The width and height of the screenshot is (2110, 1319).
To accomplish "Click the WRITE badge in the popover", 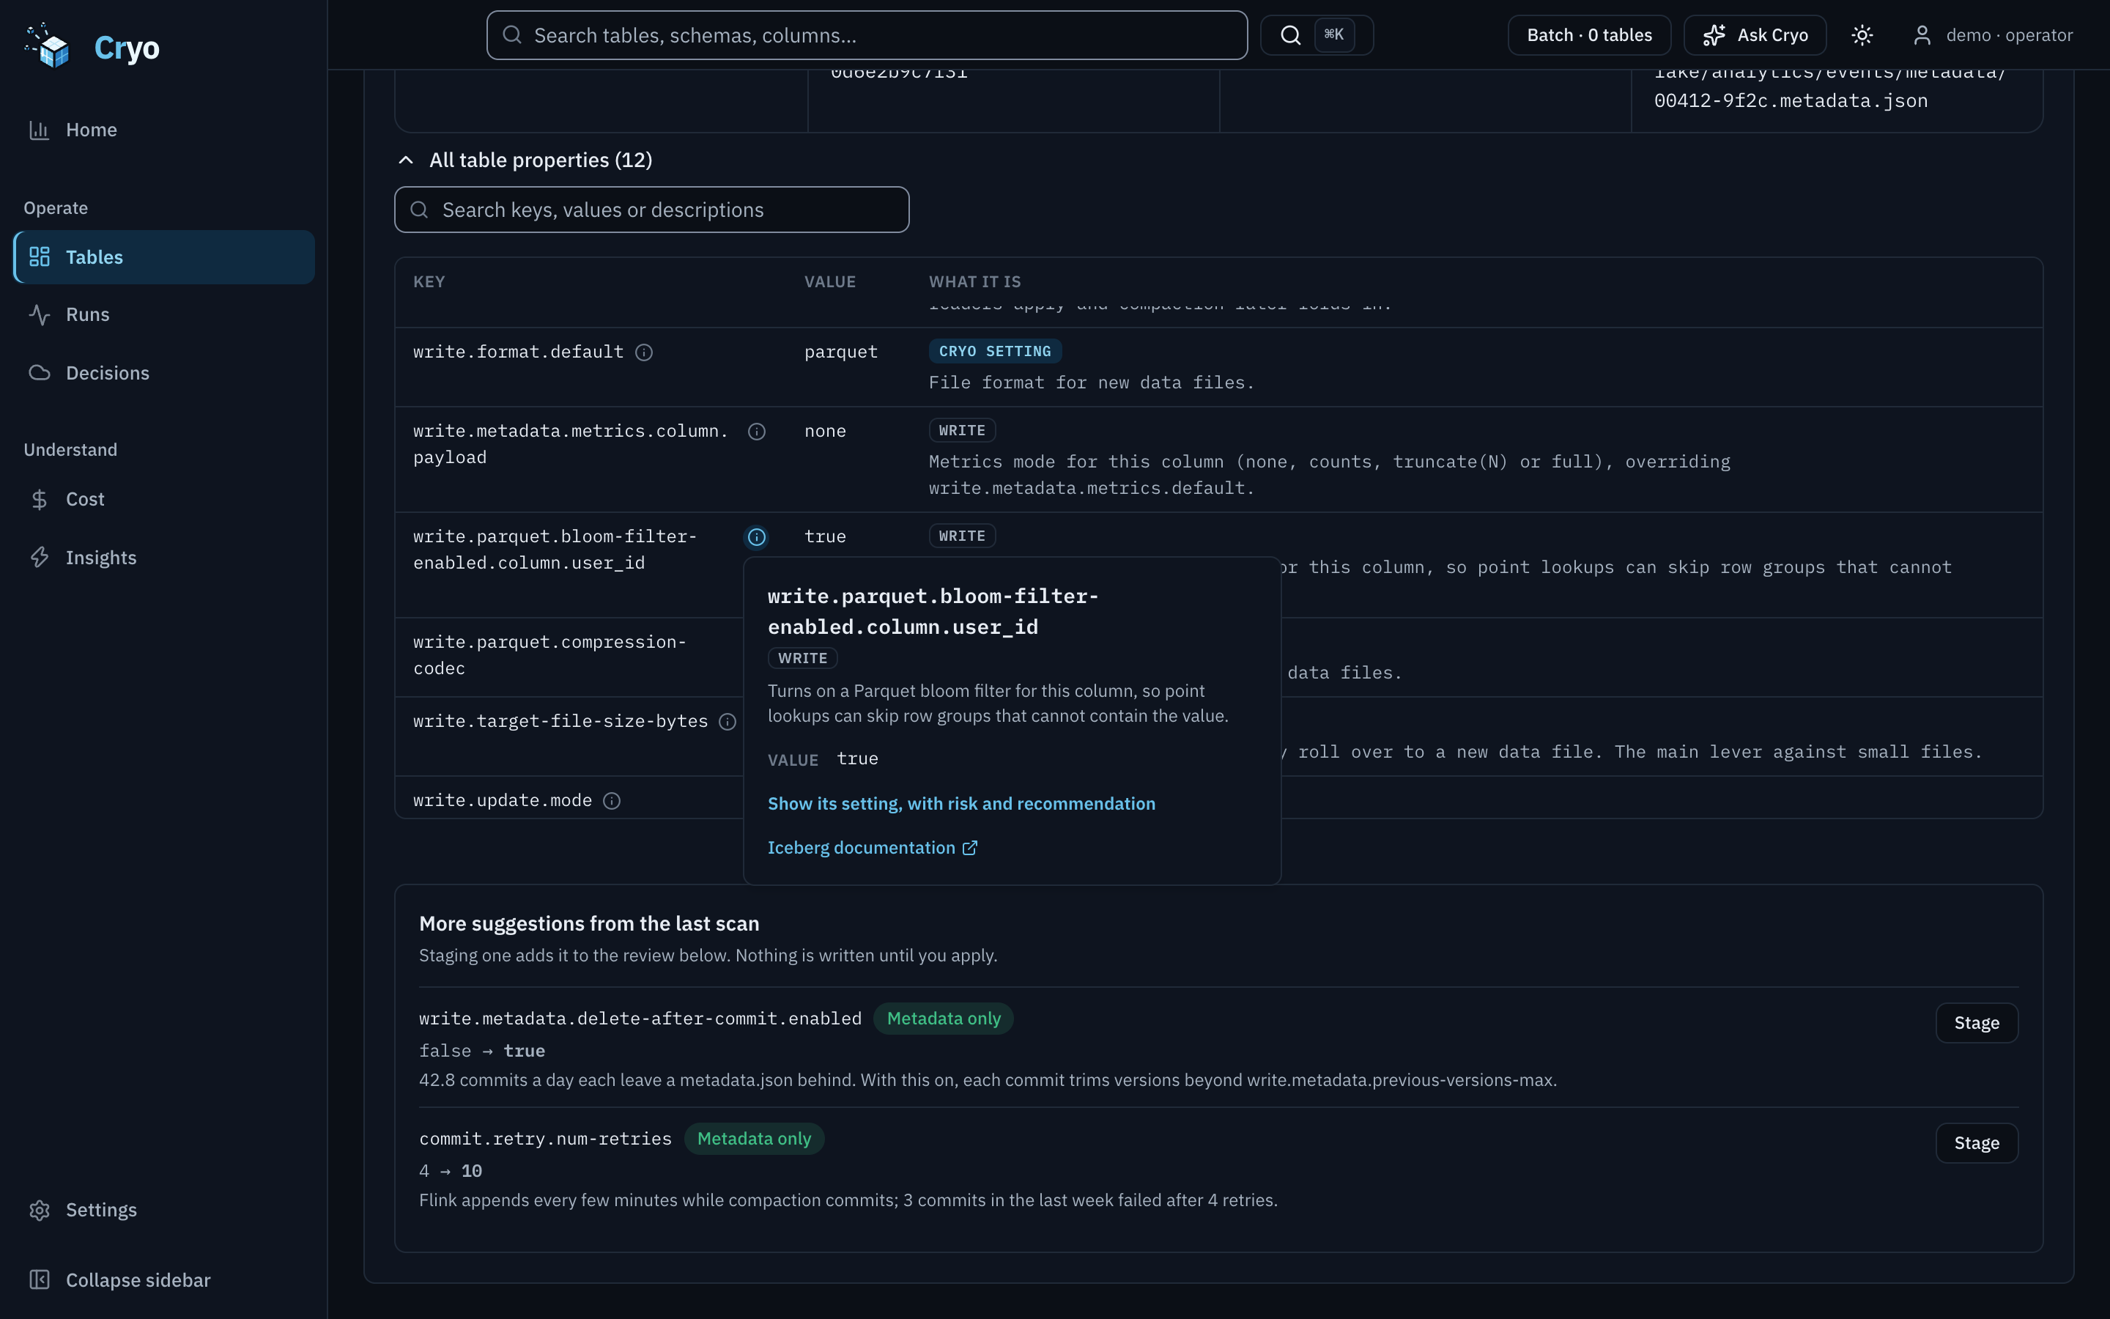I will [802, 659].
